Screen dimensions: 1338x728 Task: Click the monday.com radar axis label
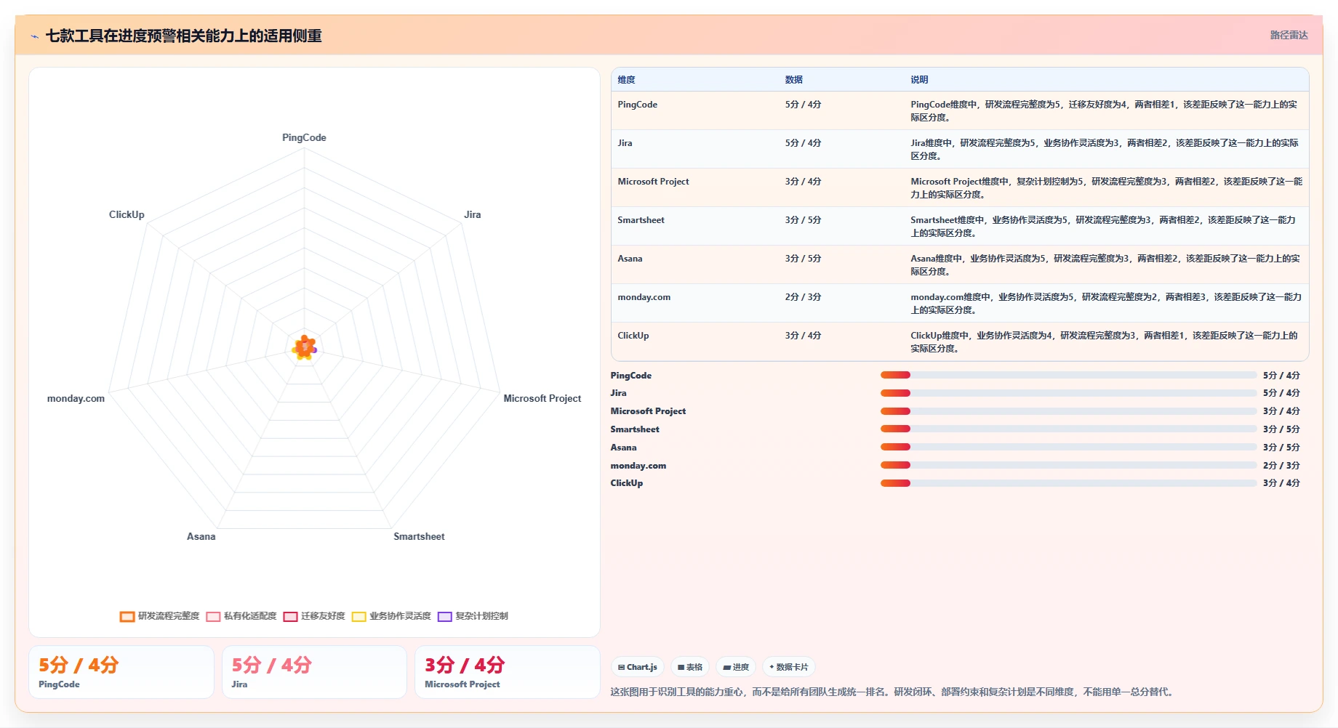[76, 398]
